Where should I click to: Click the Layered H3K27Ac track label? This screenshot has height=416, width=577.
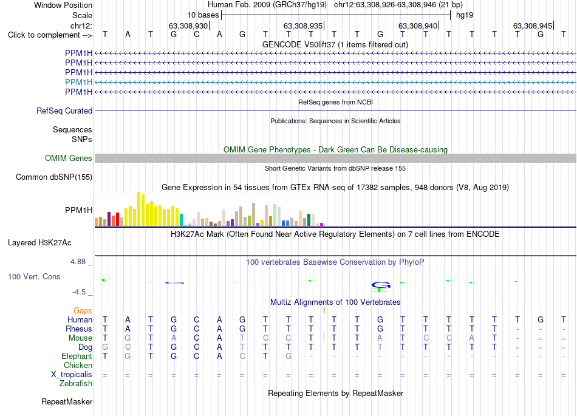coord(39,243)
